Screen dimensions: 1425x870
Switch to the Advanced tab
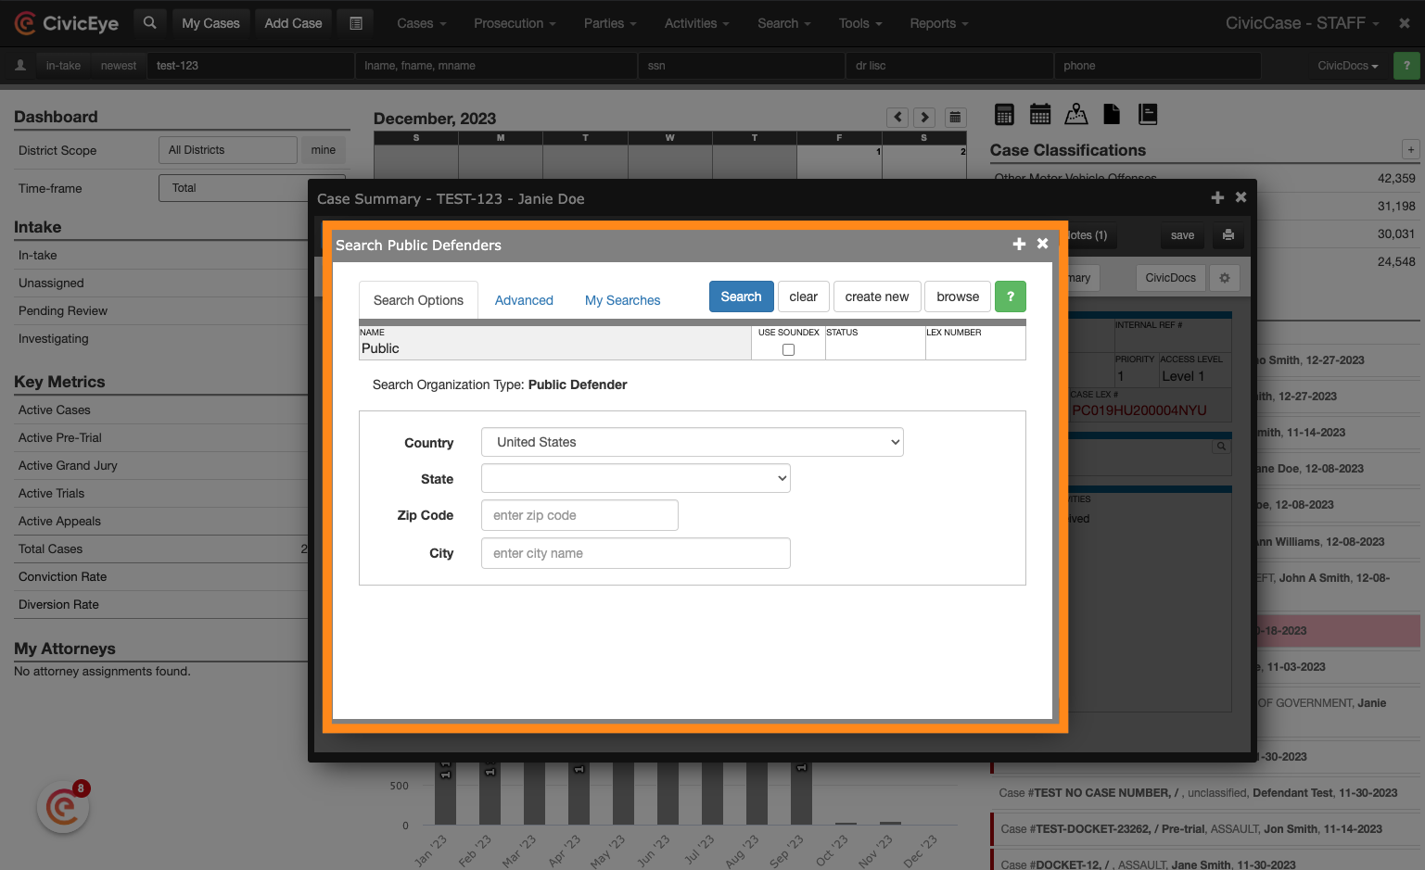pyautogui.click(x=524, y=300)
